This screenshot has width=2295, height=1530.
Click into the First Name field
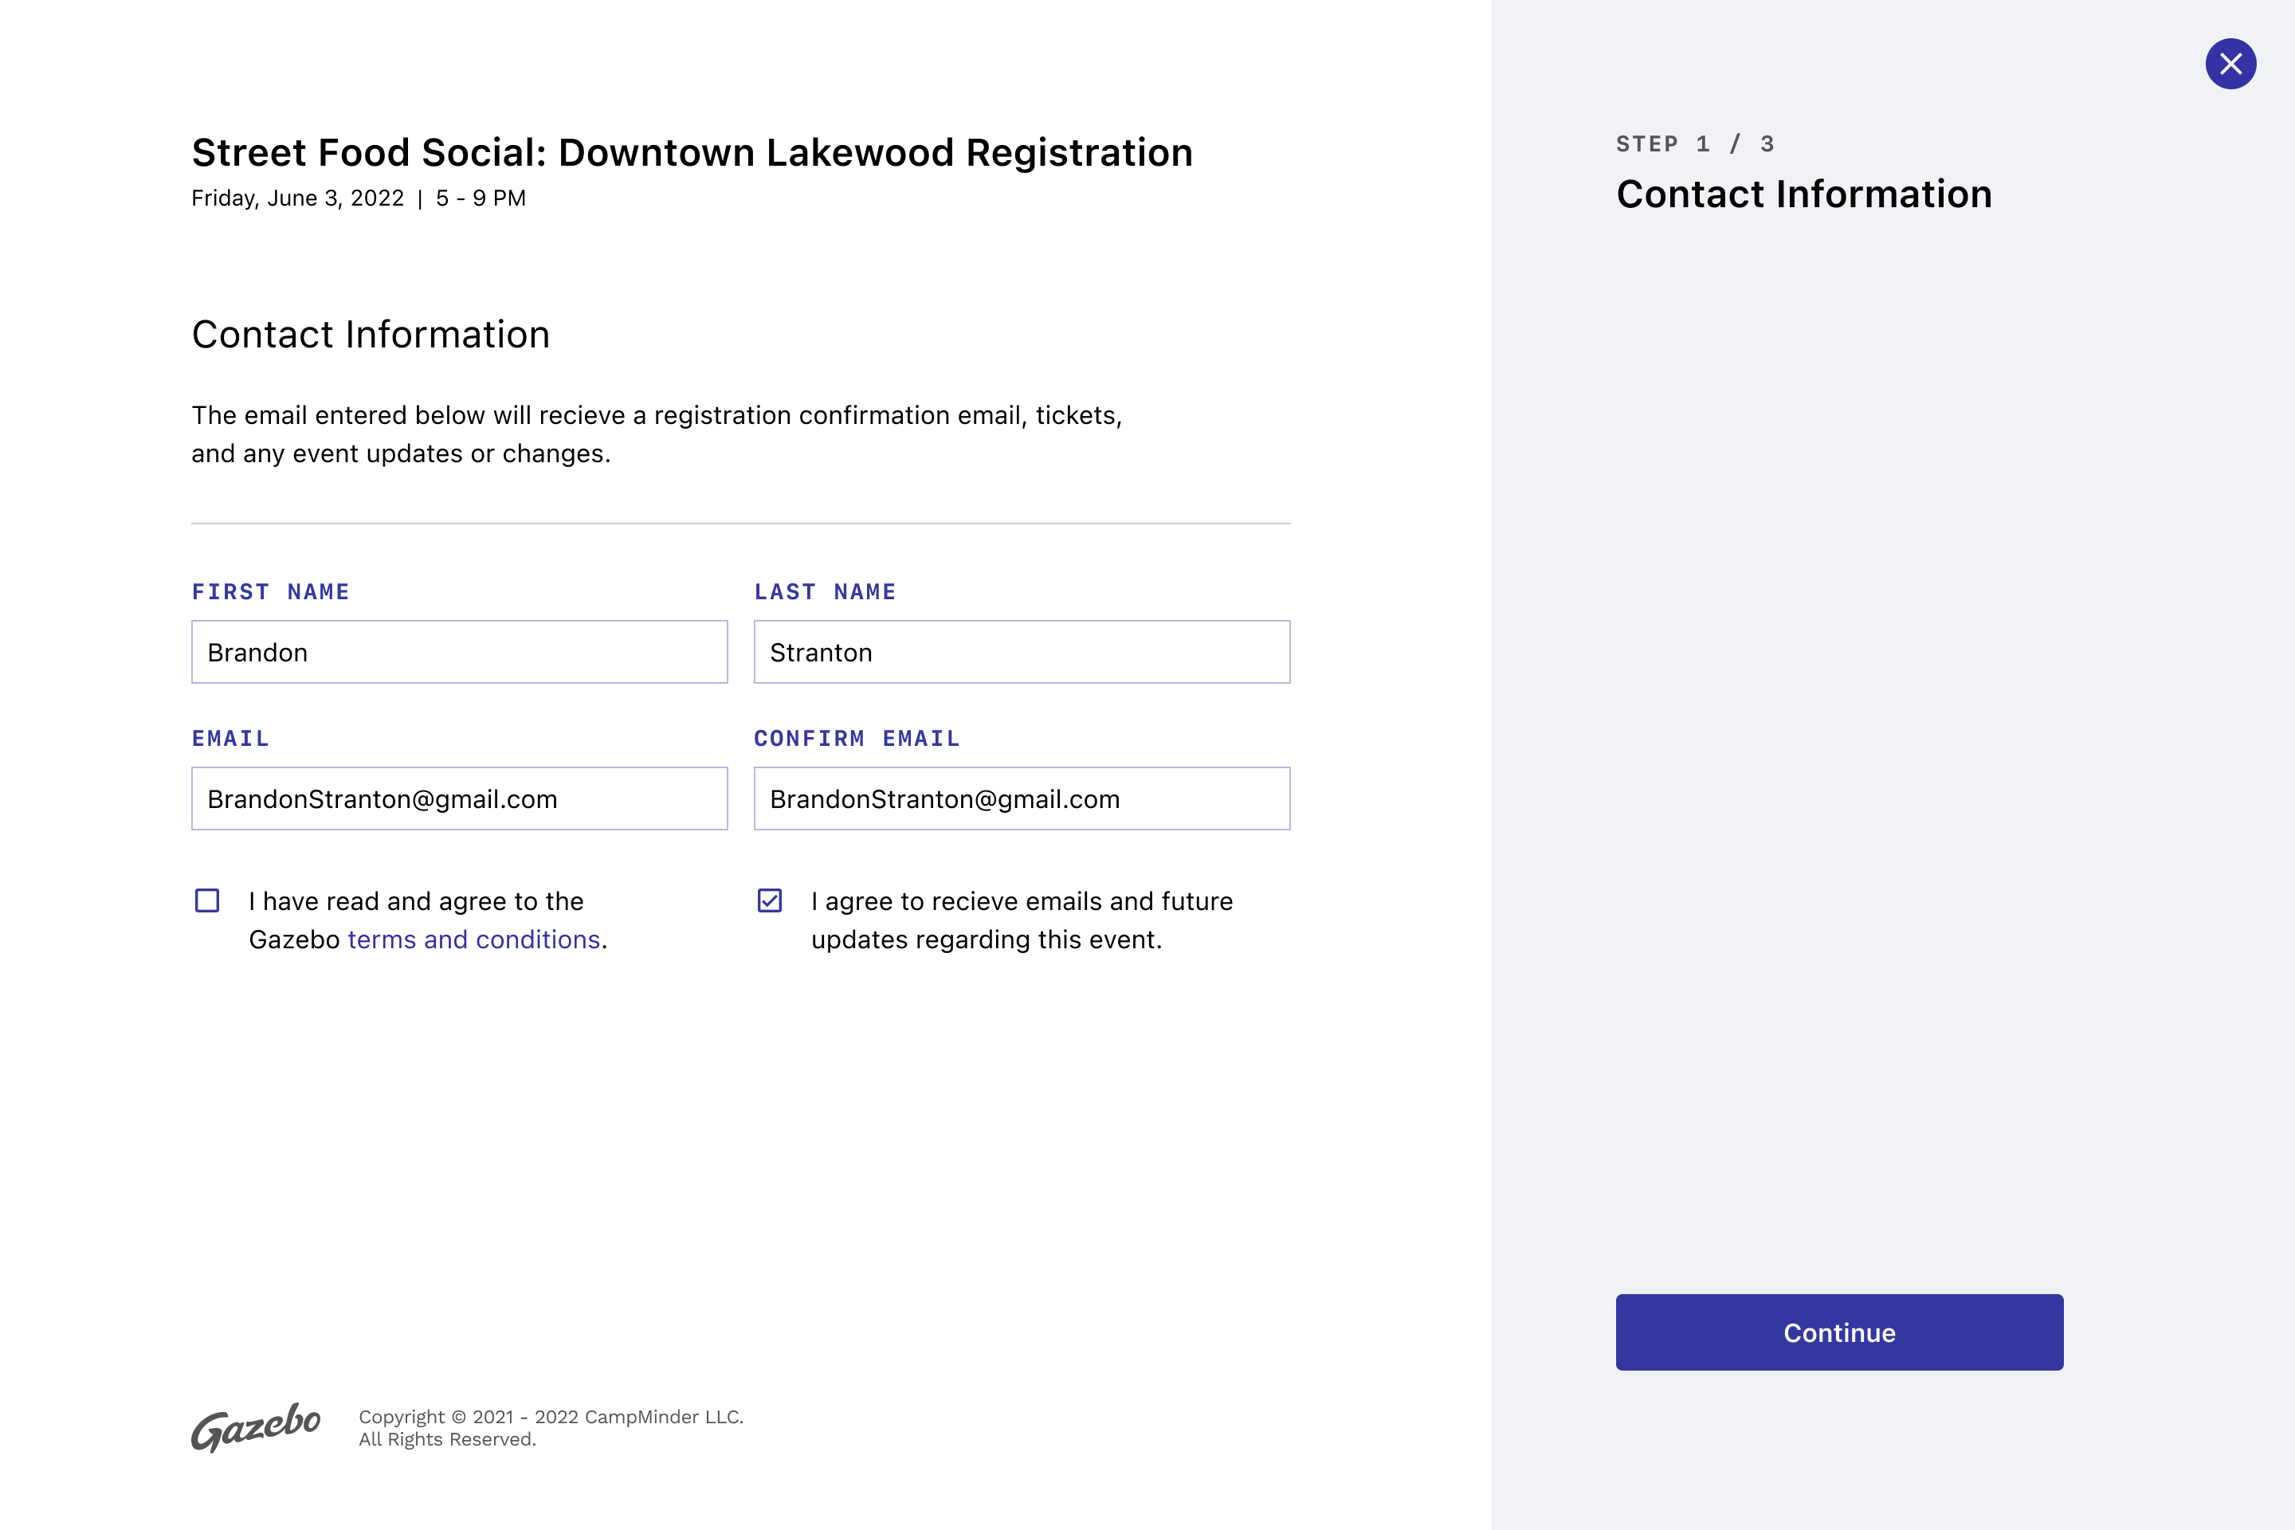coord(459,652)
